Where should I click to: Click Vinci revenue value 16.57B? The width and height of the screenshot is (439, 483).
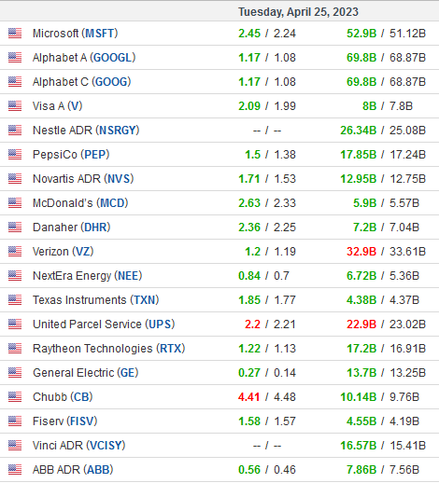pyautogui.click(x=359, y=446)
